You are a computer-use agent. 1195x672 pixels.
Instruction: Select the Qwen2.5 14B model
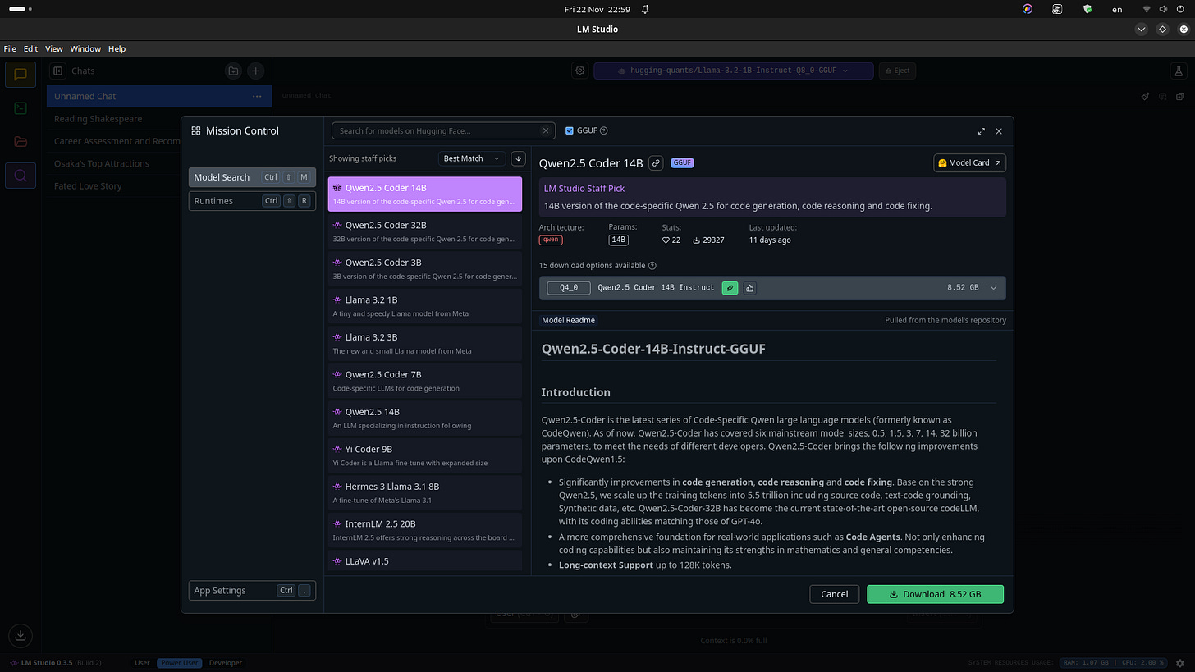pos(424,418)
